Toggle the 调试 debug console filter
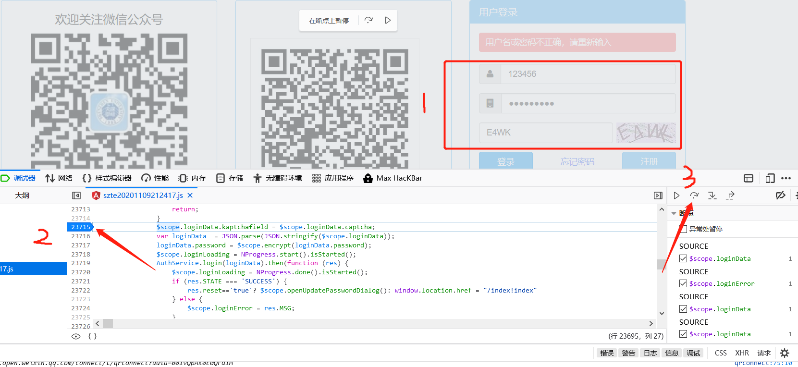Image resolution: width=798 pixels, height=367 pixels. pos(693,353)
